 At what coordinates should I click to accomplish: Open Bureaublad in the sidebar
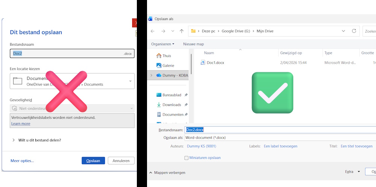[171, 95]
